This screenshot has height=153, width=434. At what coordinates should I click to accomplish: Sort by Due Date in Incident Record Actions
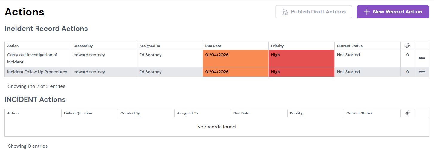(213, 46)
